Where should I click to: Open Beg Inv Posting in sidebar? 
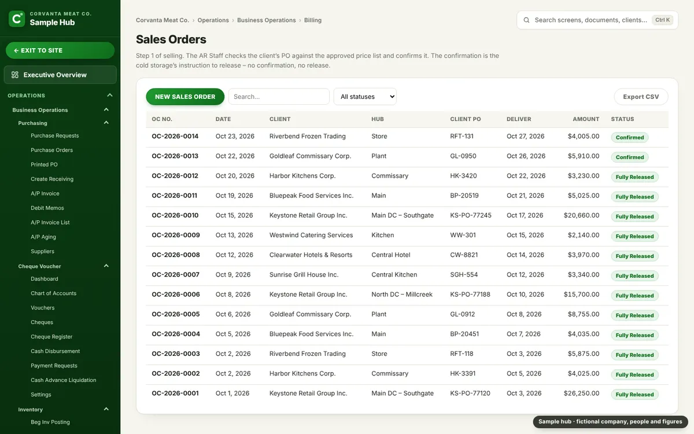click(50, 422)
